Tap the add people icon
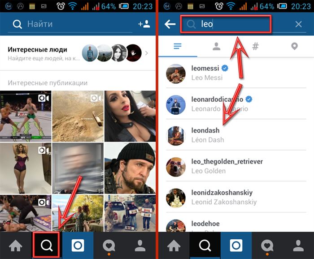The height and width of the screenshot is (259, 314). pos(144,24)
